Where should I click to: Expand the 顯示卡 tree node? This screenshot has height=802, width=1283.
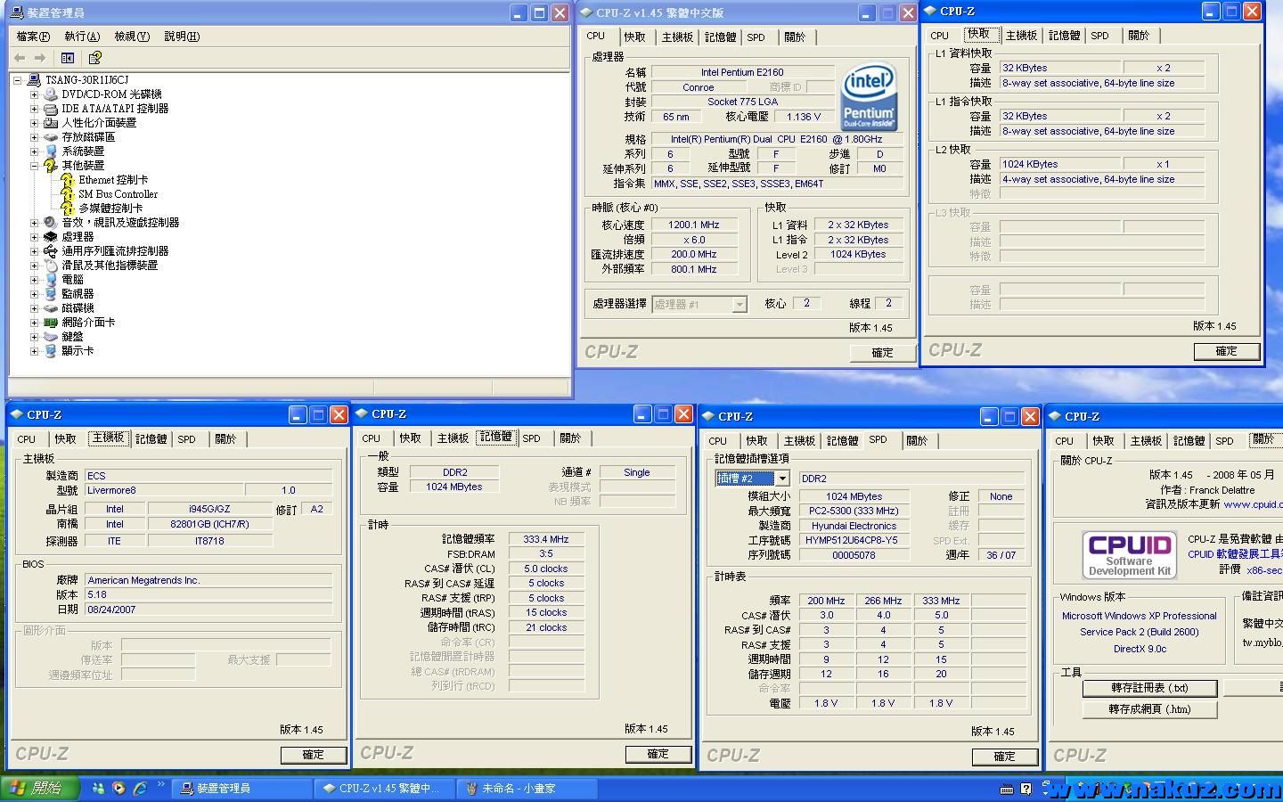(34, 351)
